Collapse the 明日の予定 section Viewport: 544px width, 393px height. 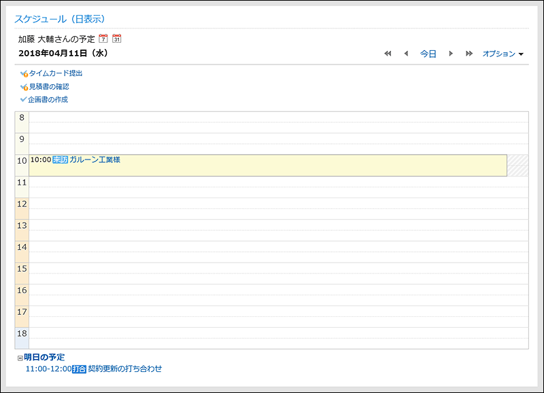[x=20, y=358]
